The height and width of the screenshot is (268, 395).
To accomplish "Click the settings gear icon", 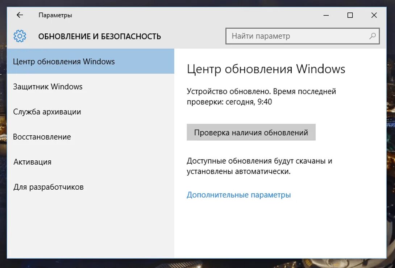I will tap(20, 36).
